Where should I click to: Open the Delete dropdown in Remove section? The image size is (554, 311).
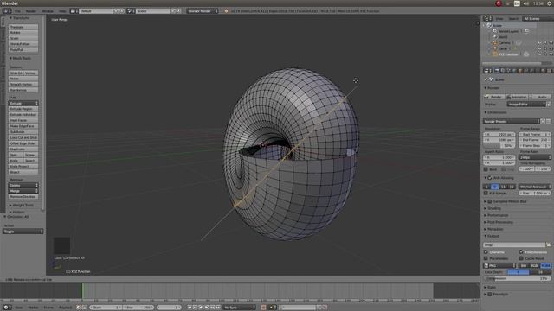23,186
